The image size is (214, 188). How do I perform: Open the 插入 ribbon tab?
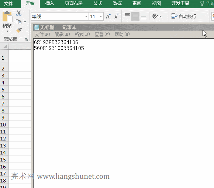(x=50, y=3)
